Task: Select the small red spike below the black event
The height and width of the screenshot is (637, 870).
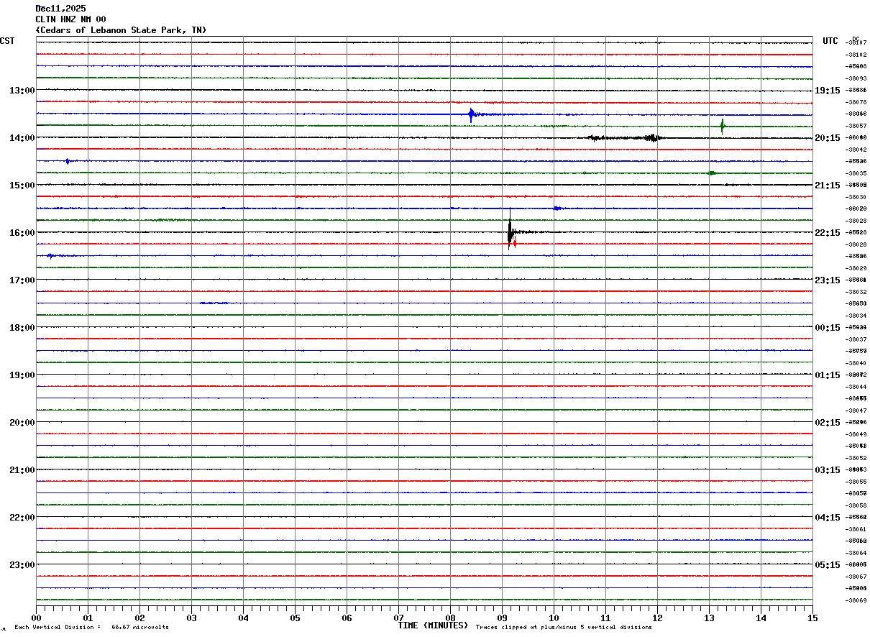Action: (515, 243)
